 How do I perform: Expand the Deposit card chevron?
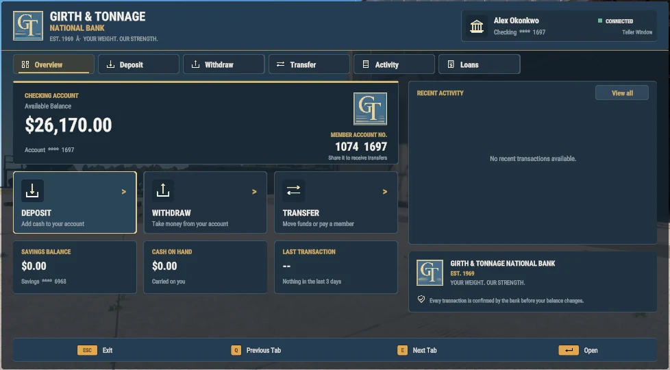124,192
